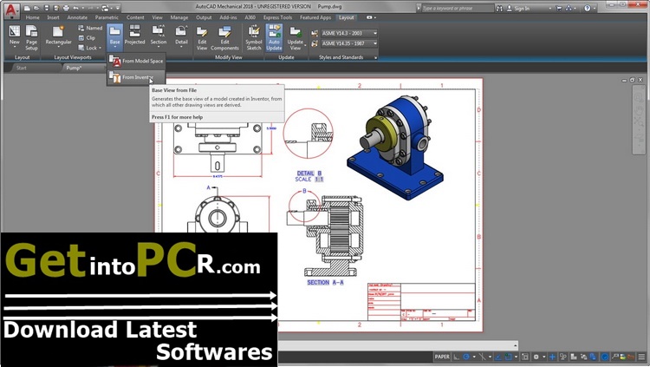
Task: Open Page Setup from ribbon
Action: click(x=31, y=37)
